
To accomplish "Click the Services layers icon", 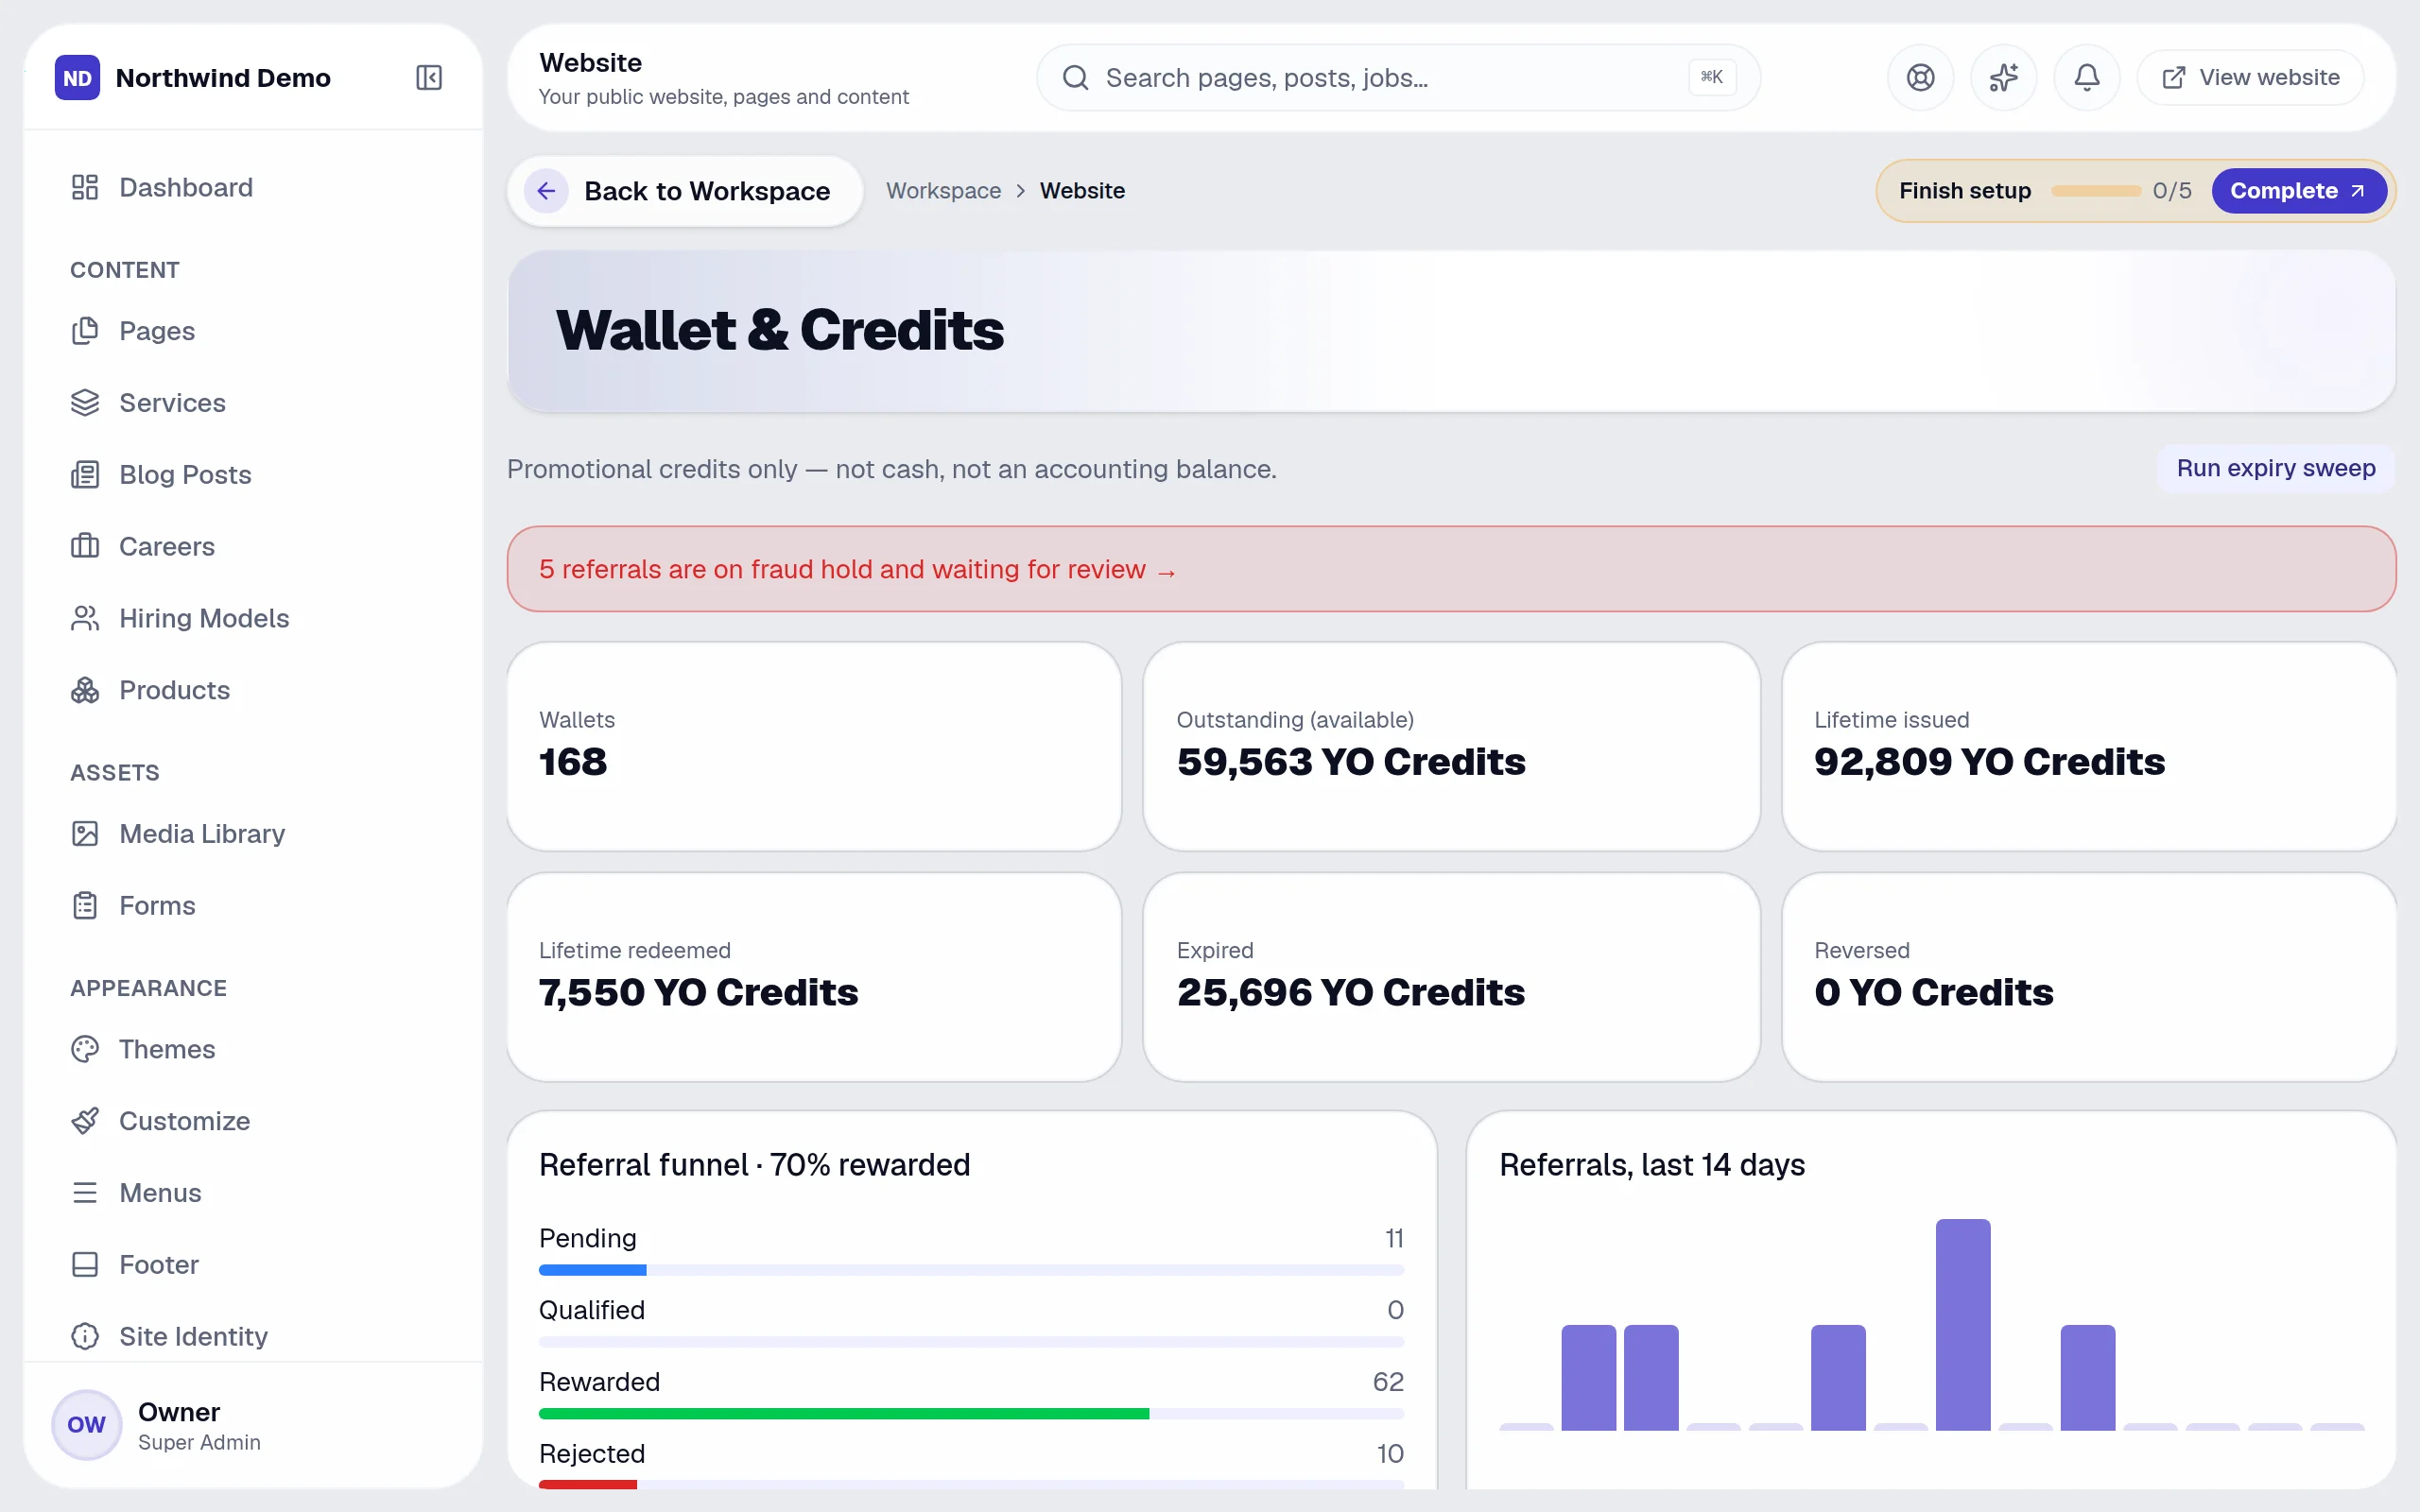I will click(85, 402).
